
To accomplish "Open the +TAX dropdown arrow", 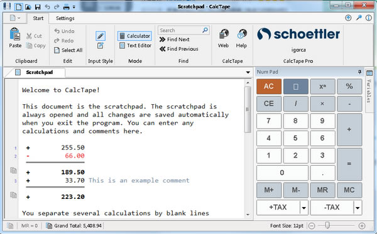I will click(x=304, y=208).
